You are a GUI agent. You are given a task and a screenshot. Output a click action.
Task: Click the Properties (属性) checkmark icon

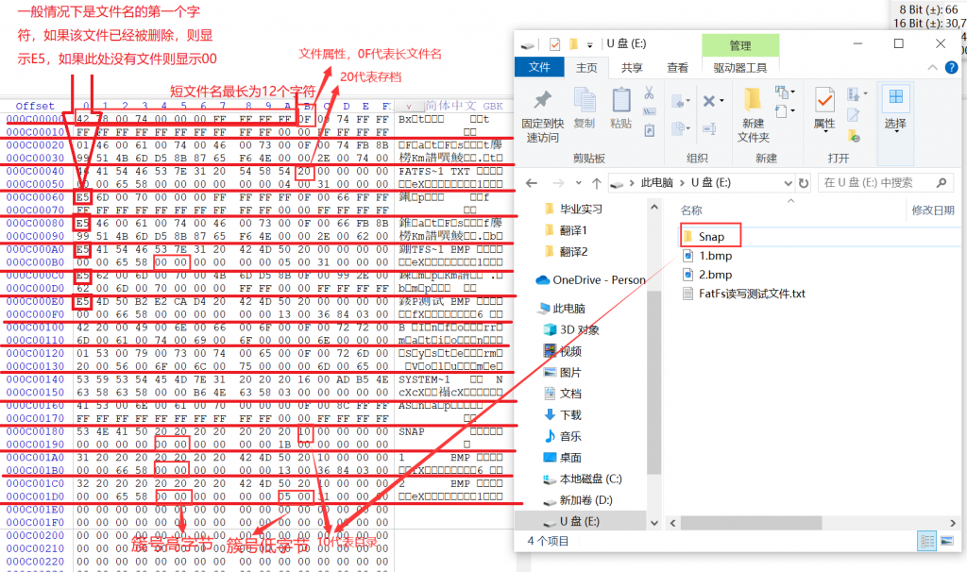tap(824, 100)
